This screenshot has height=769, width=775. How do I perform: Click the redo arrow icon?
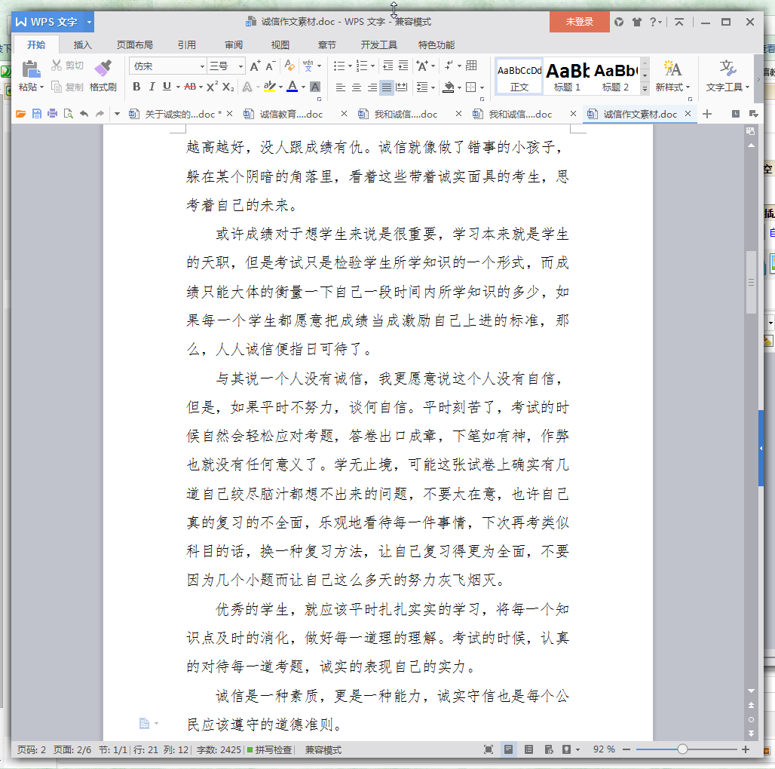pyautogui.click(x=100, y=114)
